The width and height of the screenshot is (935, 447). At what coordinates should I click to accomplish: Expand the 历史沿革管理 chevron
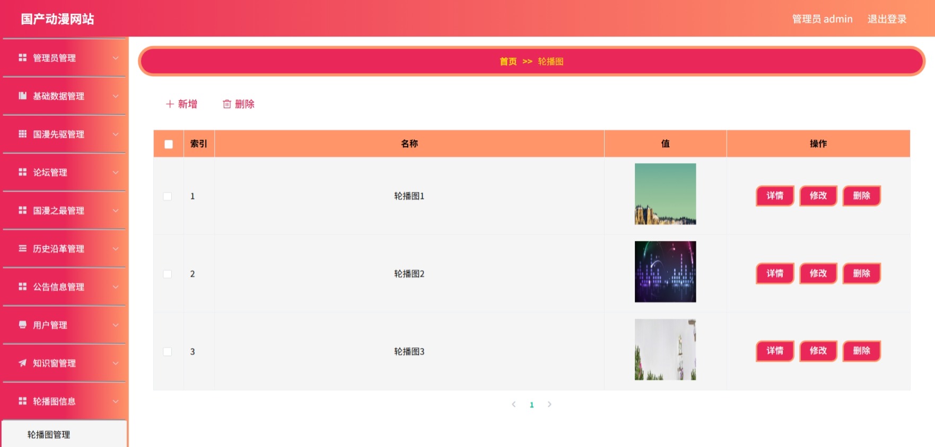[116, 248]
